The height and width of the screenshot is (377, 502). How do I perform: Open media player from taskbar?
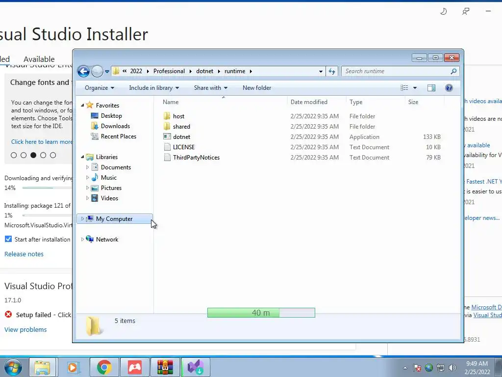pos(73,367)
